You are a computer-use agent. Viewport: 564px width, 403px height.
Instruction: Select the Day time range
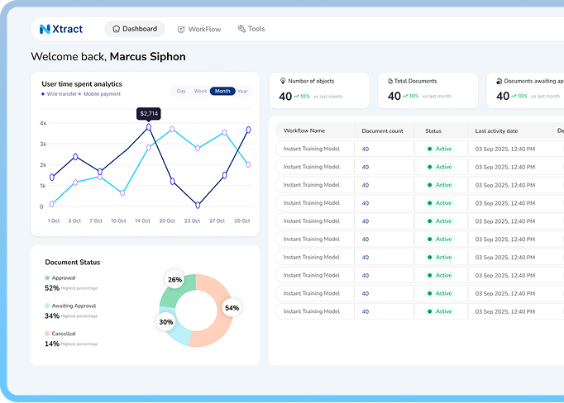181,91
